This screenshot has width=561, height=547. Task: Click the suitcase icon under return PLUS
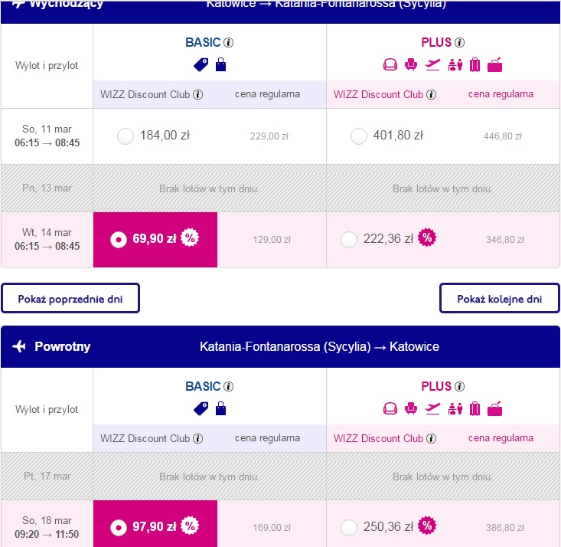[x=475, y=409]
